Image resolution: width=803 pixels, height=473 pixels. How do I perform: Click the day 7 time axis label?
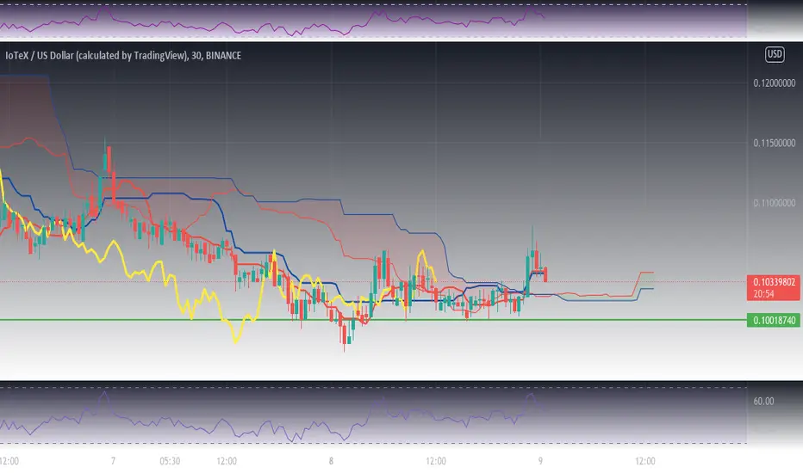click(113, 461)
